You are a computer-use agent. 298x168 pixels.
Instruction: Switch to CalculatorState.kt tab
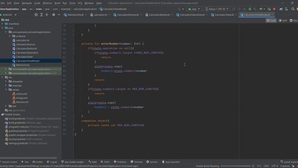224,14
